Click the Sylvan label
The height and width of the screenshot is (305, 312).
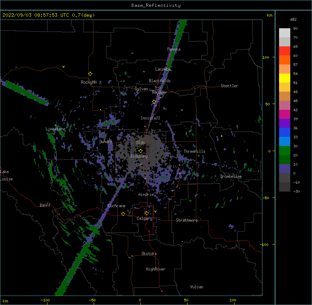point(141,89)
